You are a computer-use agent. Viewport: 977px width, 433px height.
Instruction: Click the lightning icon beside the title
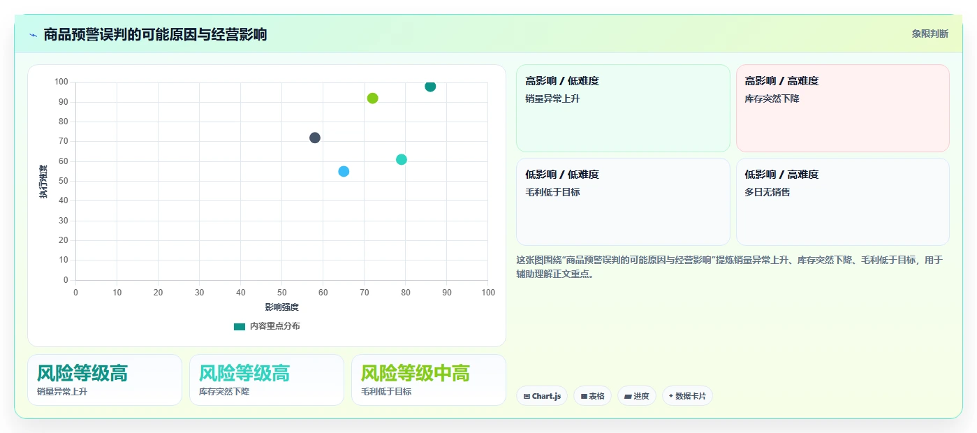(x=34, y=35)
